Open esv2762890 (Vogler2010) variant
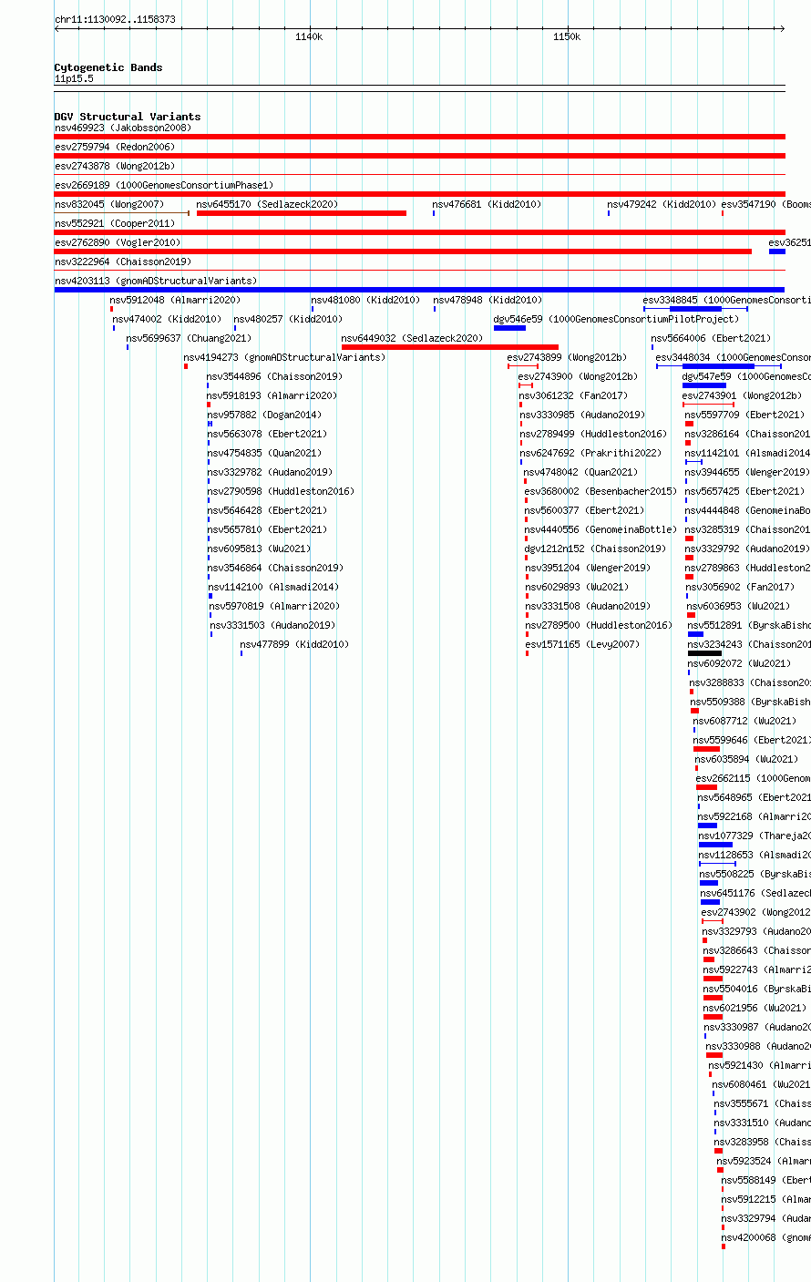This screenshot has height=1282, width=811. pyautogui.click(x=118, y=242)
